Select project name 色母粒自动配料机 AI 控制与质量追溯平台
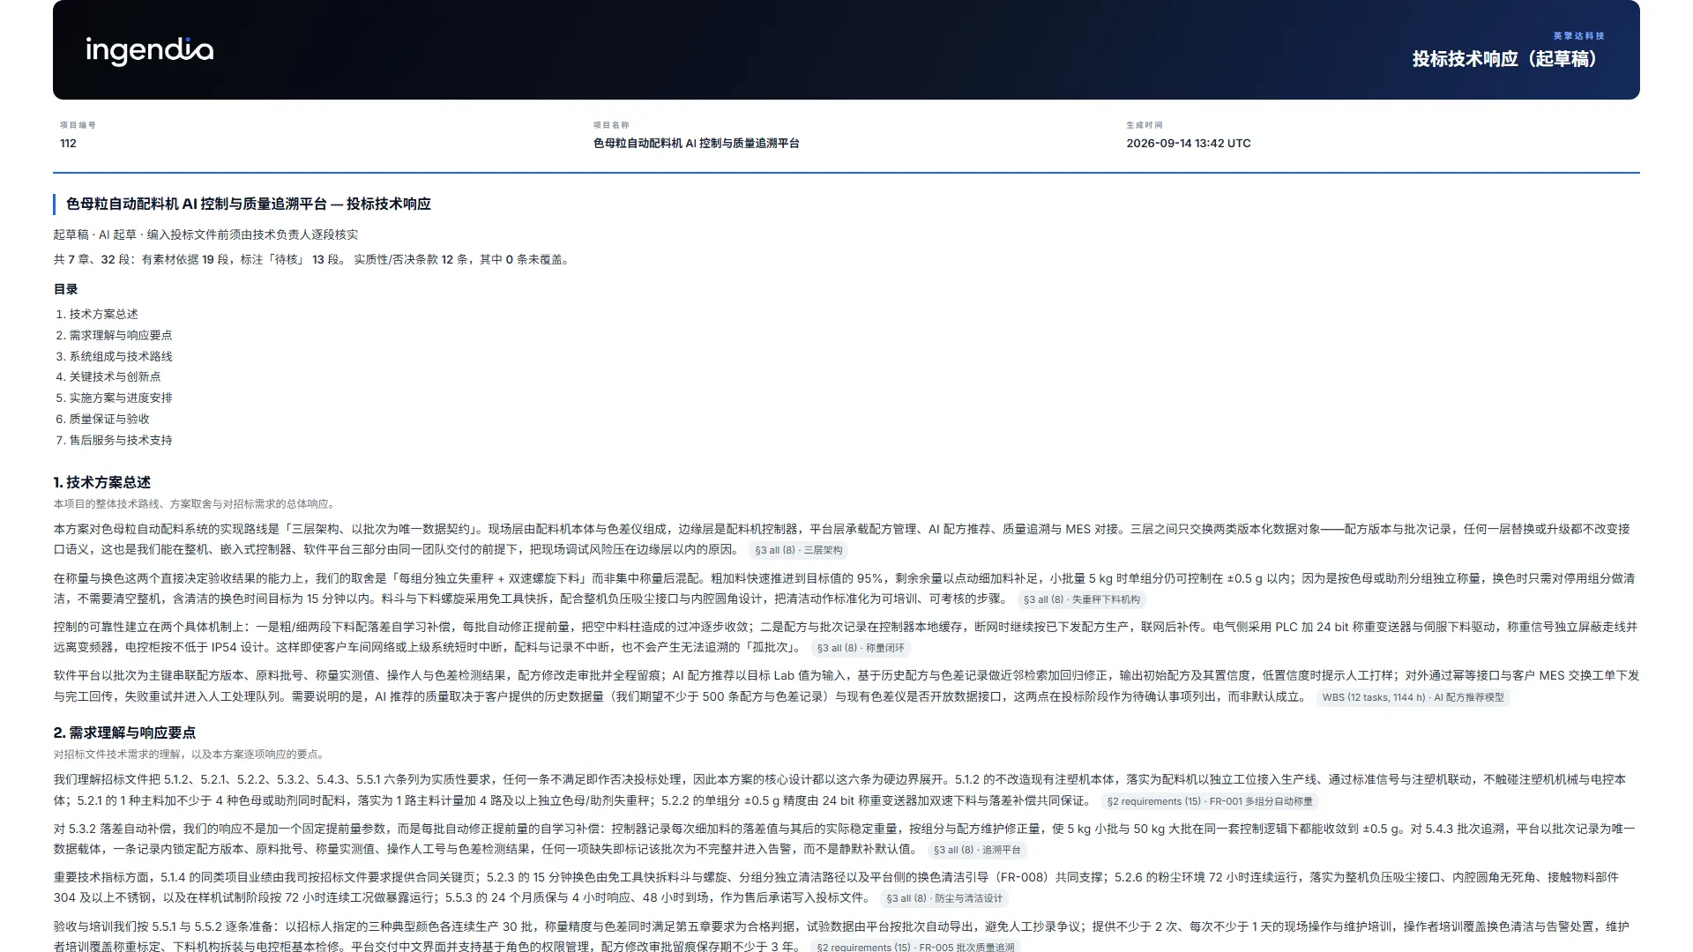 (696, 144)
